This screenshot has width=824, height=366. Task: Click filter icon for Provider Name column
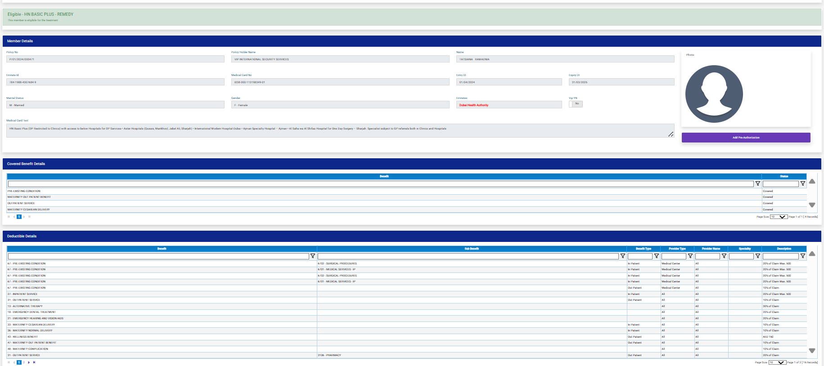[x=724, y=256]
